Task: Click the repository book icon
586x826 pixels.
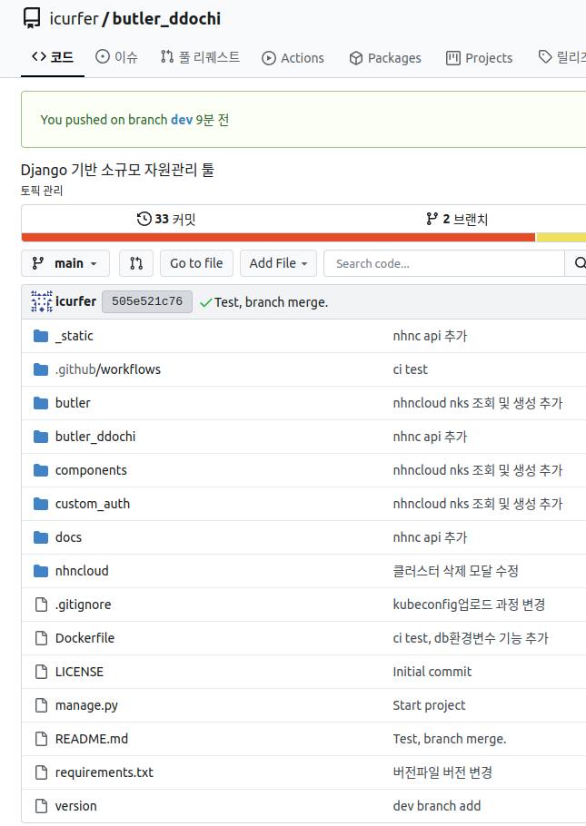Action: click(x=32, y=18)
